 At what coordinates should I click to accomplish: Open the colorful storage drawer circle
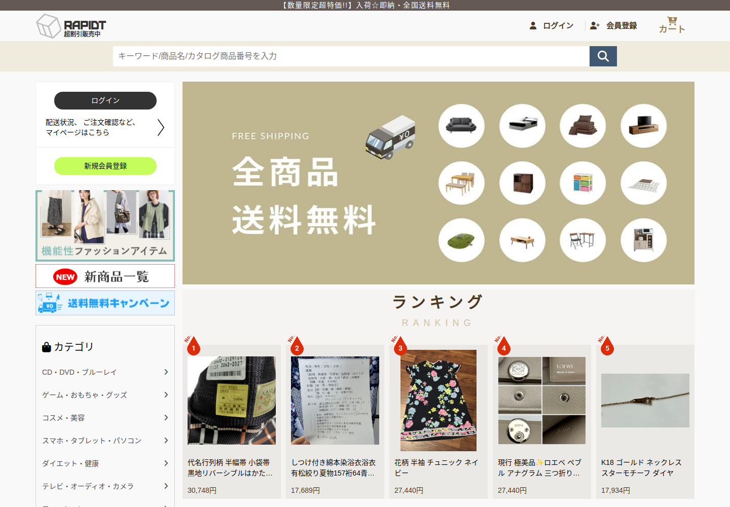click(x=582, y=183)
